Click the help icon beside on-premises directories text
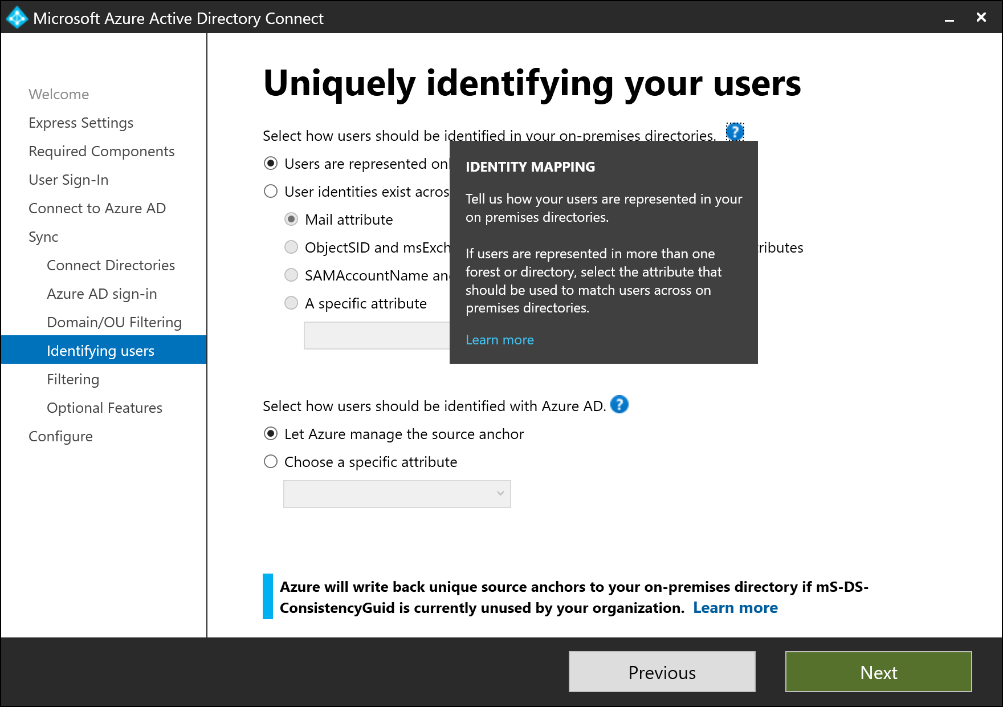This screenshot has height=707, width=1003. (735, 132)
